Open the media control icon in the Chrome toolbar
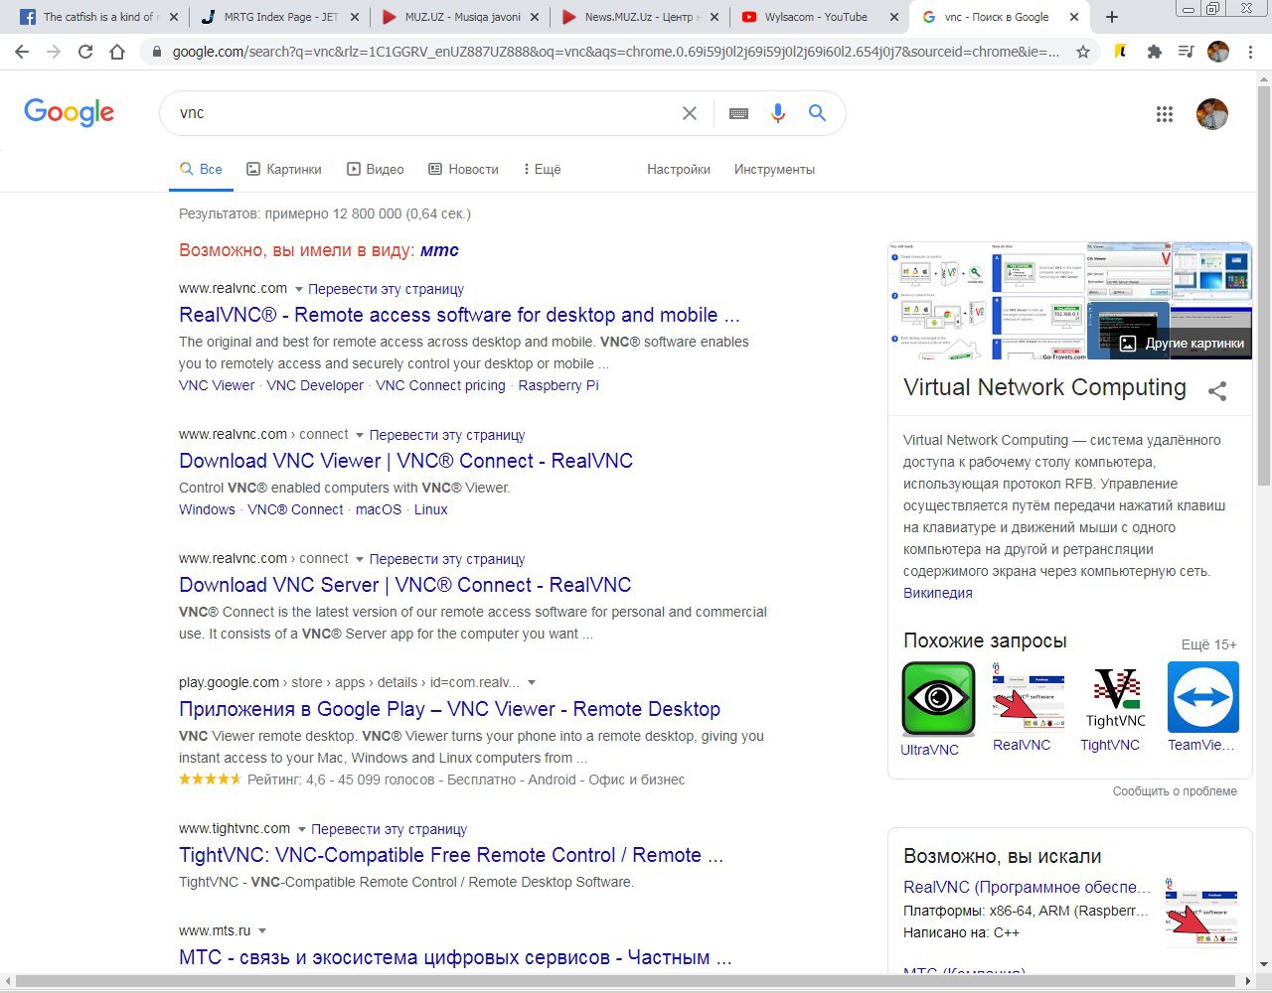This screenshot has height=993, width=1272. [1186, 52]
